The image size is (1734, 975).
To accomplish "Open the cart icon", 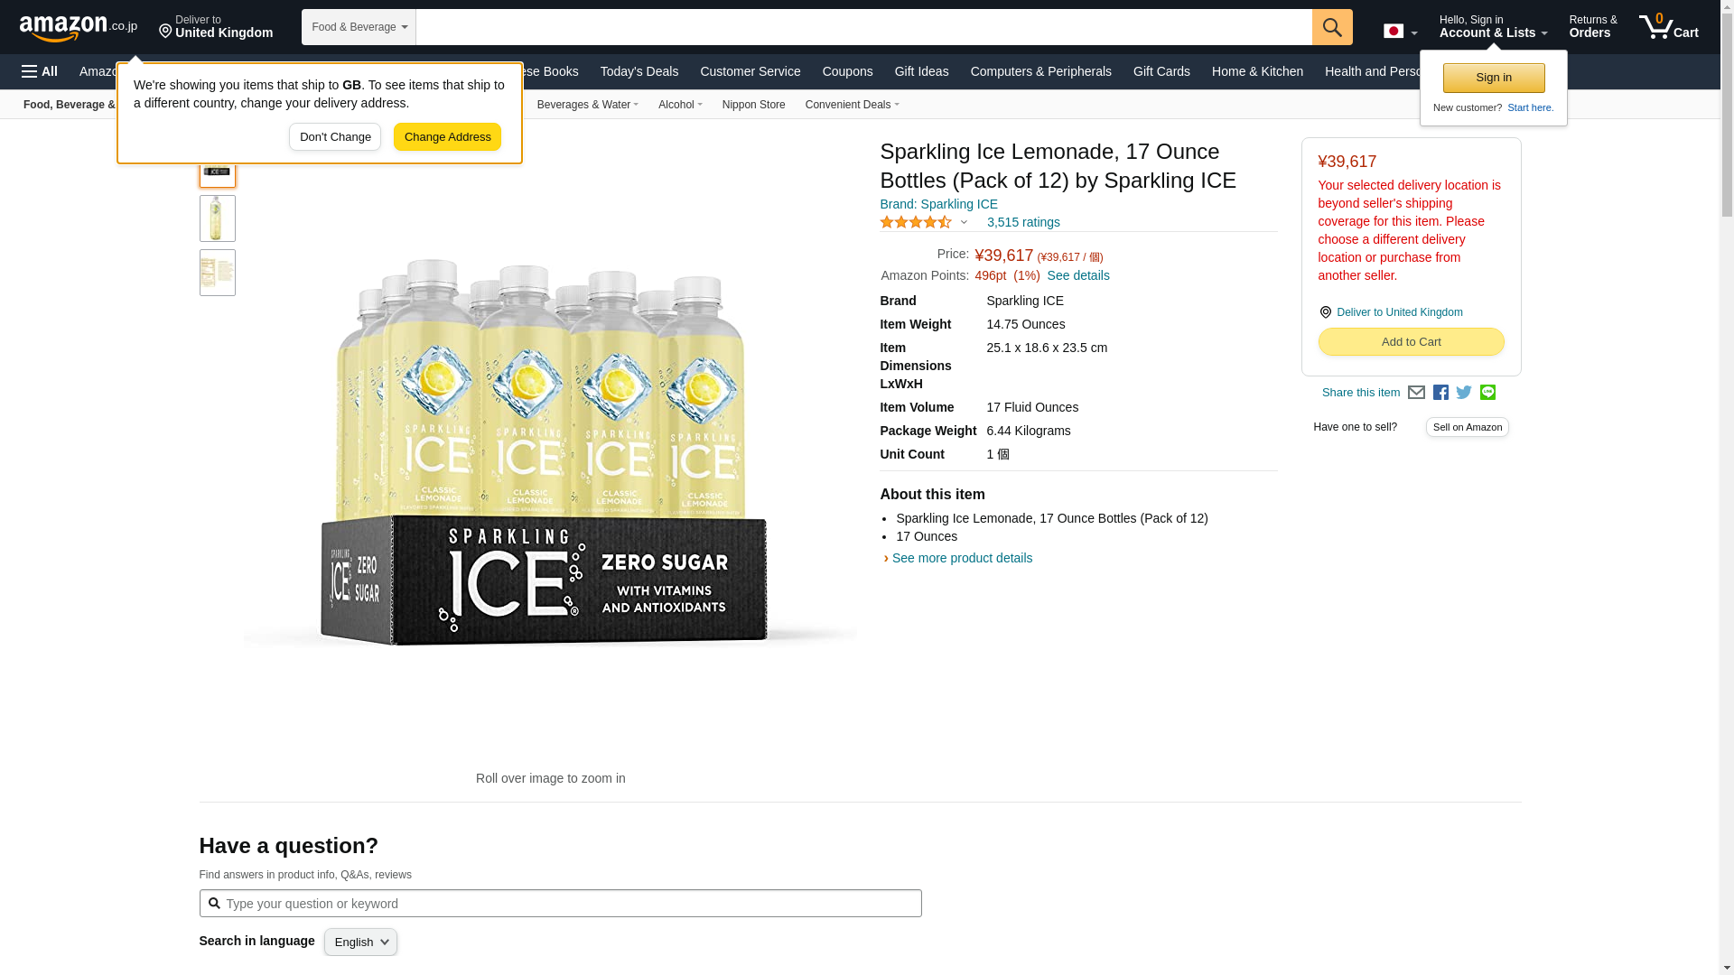I will coord(1668,26).
